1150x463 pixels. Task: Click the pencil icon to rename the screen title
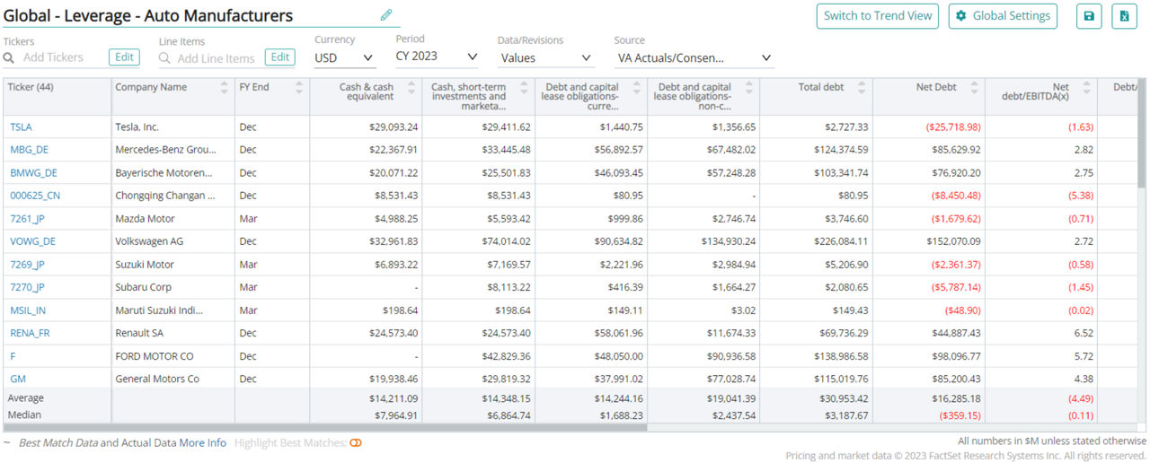386,15
